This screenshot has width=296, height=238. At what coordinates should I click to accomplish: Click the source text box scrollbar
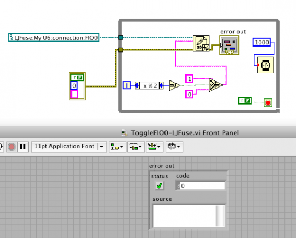[220, 216]
